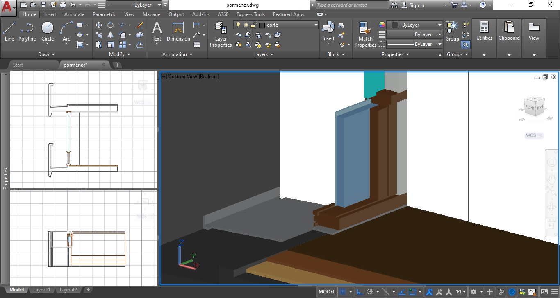Toggle Ortho mode in status bar
This screenshot has width=560, height=298.
click(x=360, y=292)
